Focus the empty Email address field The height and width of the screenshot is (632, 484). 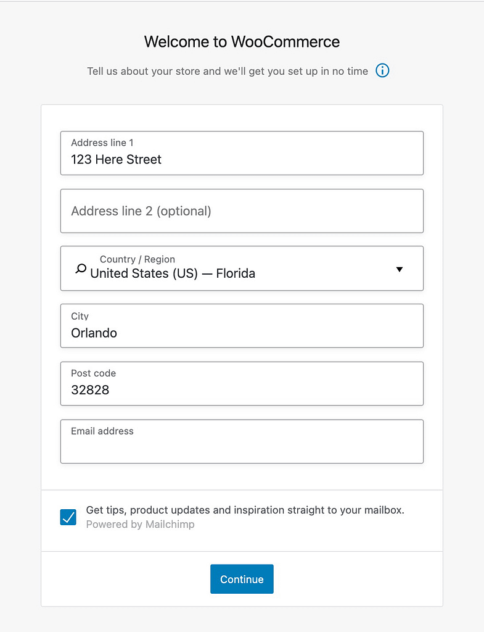242,447
